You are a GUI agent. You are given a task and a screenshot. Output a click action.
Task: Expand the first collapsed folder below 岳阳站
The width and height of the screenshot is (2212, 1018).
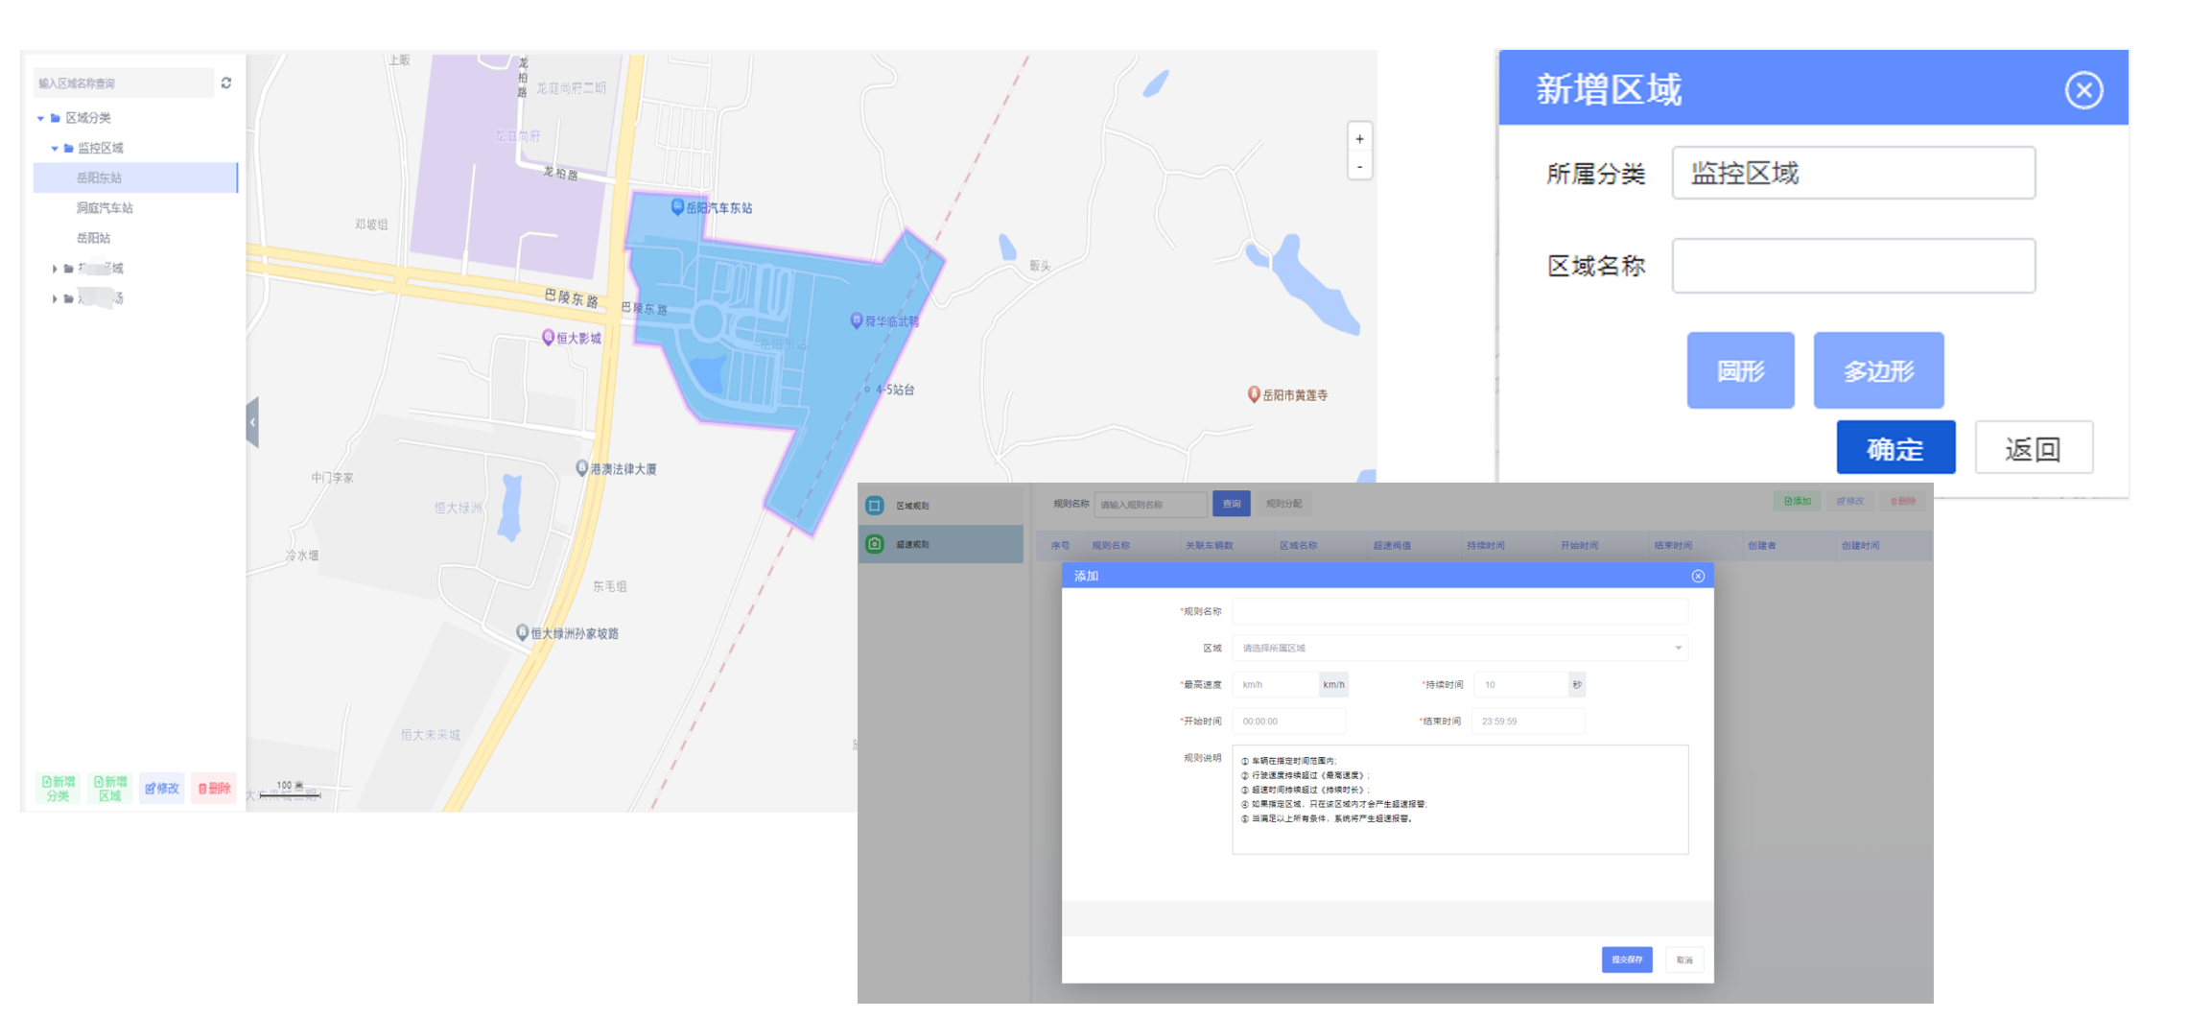click(54, 270)
